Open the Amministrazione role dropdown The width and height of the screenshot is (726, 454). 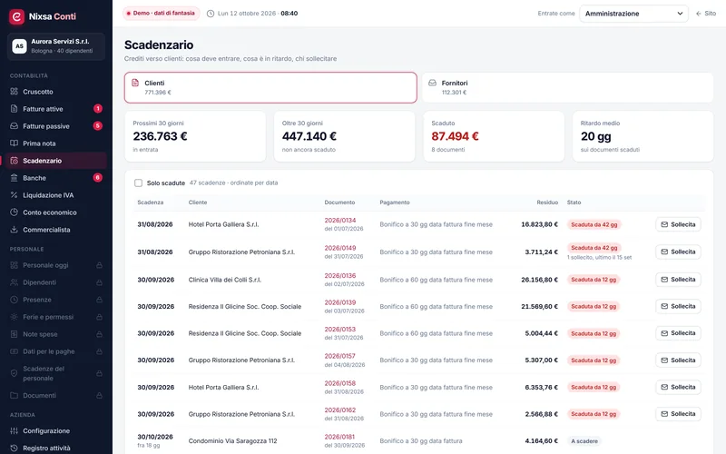633,14
